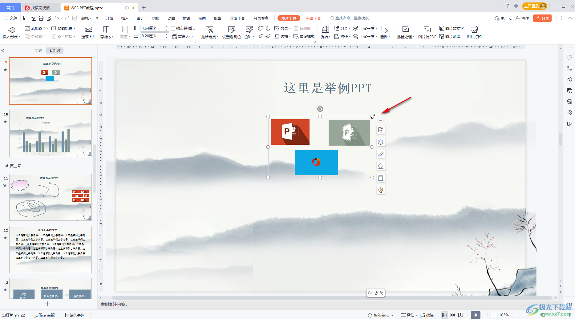
Task: Click the 批量处理 (Batch Process) icon
Action: click(405, 29)
